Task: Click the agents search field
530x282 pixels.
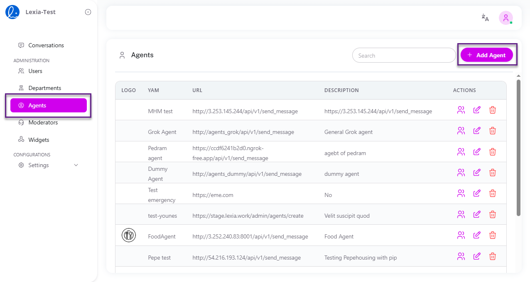Action: [403, 55]
